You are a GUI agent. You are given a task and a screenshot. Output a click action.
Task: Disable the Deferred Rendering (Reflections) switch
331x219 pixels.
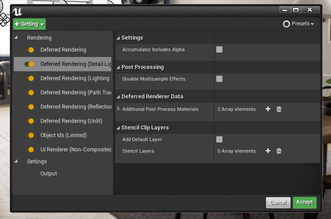point(29,107)
